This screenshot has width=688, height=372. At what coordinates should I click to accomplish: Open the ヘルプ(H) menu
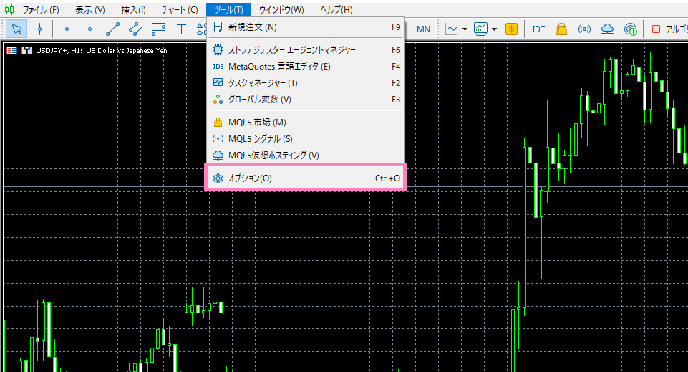[x=336, y=9]
